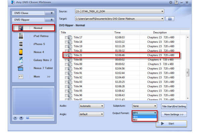This screenshot has height=133, width=201.
Task: Check the Title 18 checkbox
Action: [66, 42]
